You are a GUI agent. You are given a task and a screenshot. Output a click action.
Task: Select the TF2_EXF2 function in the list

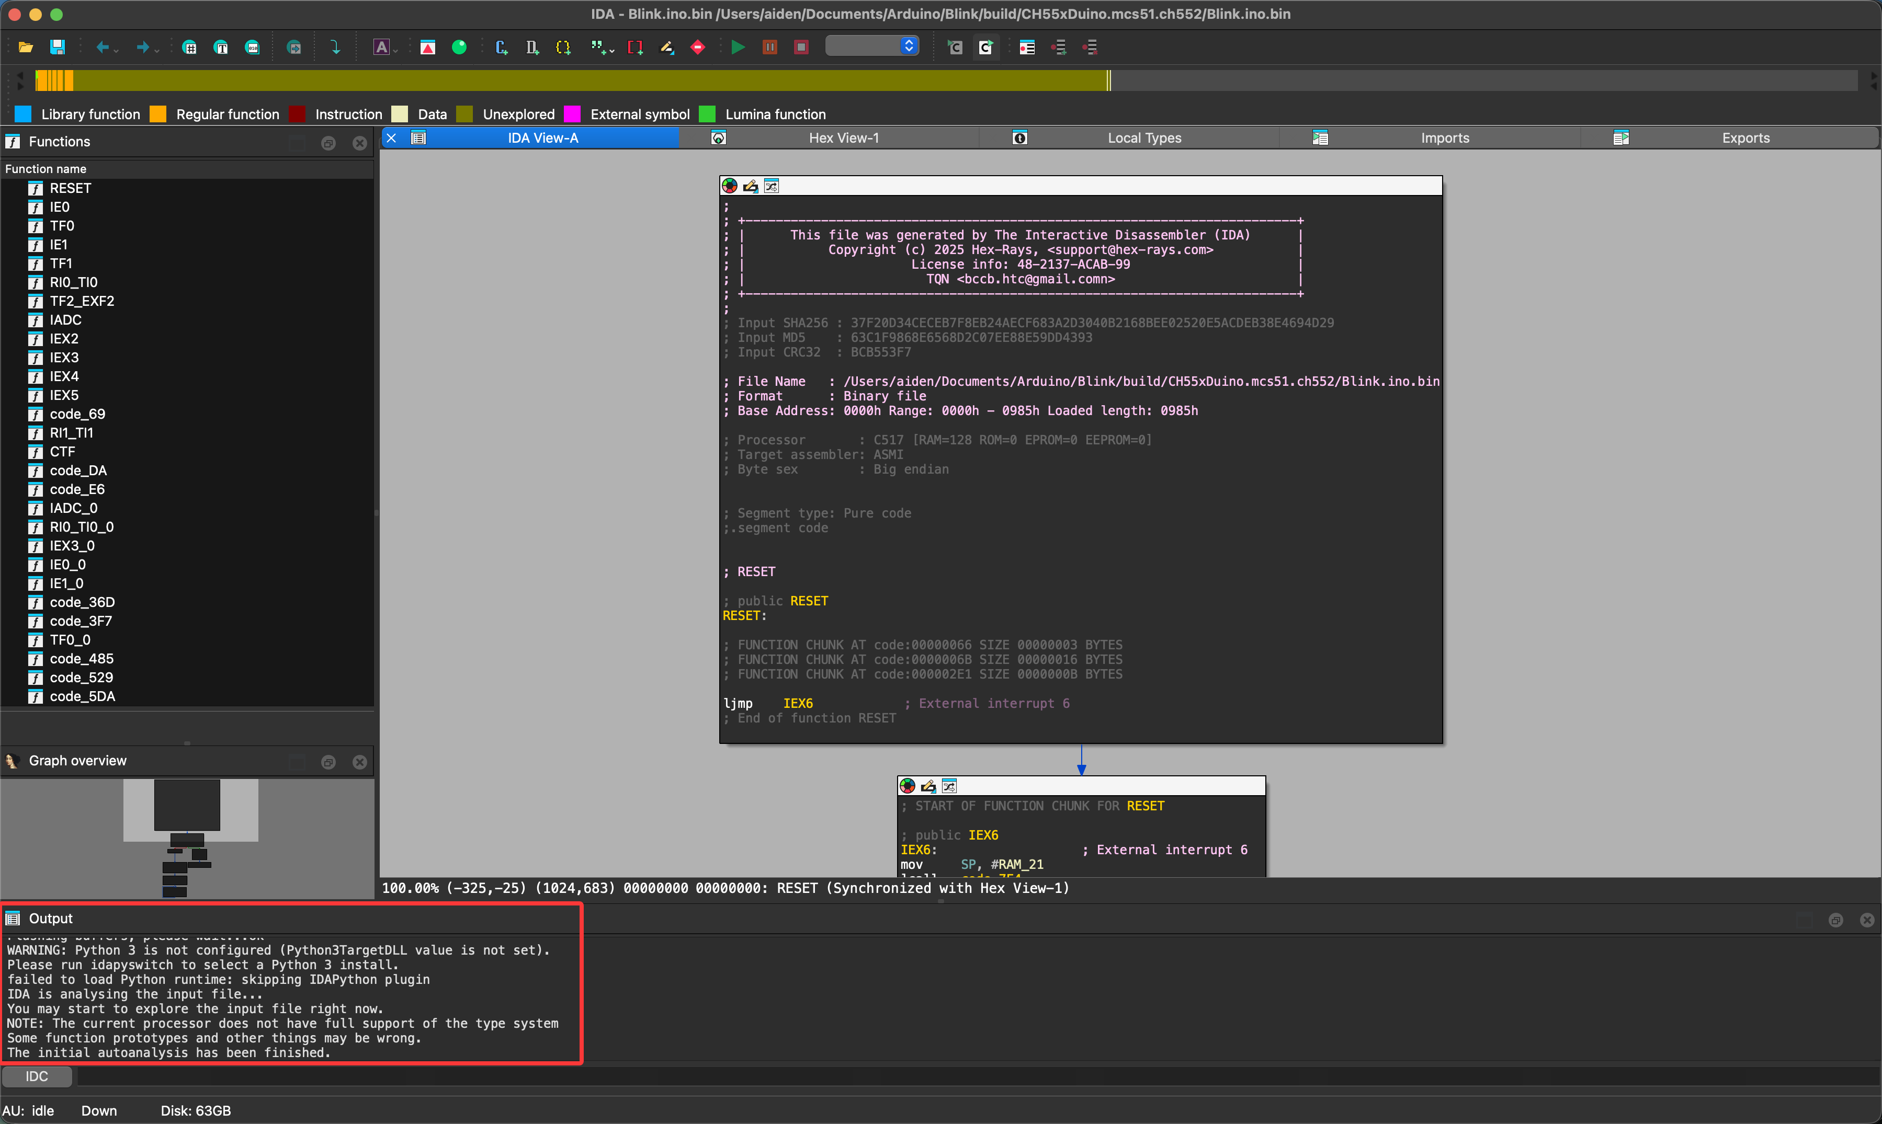tap(82, 301)
